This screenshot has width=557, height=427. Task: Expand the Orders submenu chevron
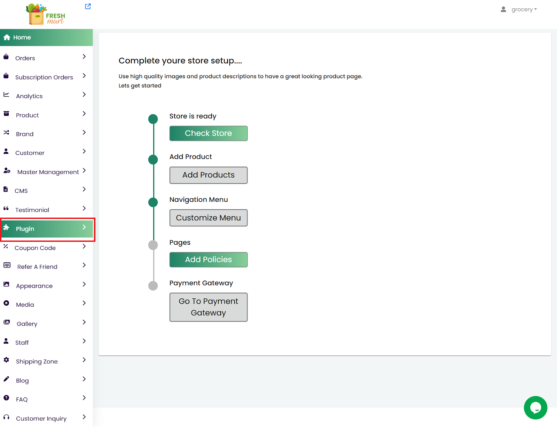coord(84,57)
